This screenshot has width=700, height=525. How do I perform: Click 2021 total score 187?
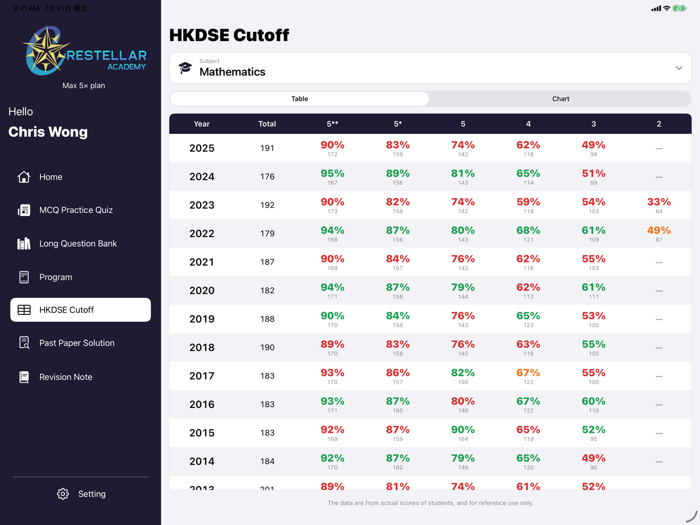(267, 262)
